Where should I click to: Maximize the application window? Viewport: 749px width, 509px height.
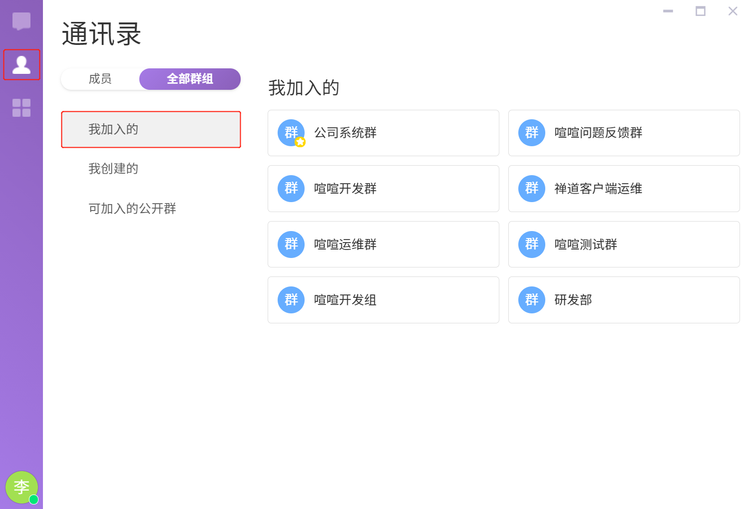click(x=701, y=11)
